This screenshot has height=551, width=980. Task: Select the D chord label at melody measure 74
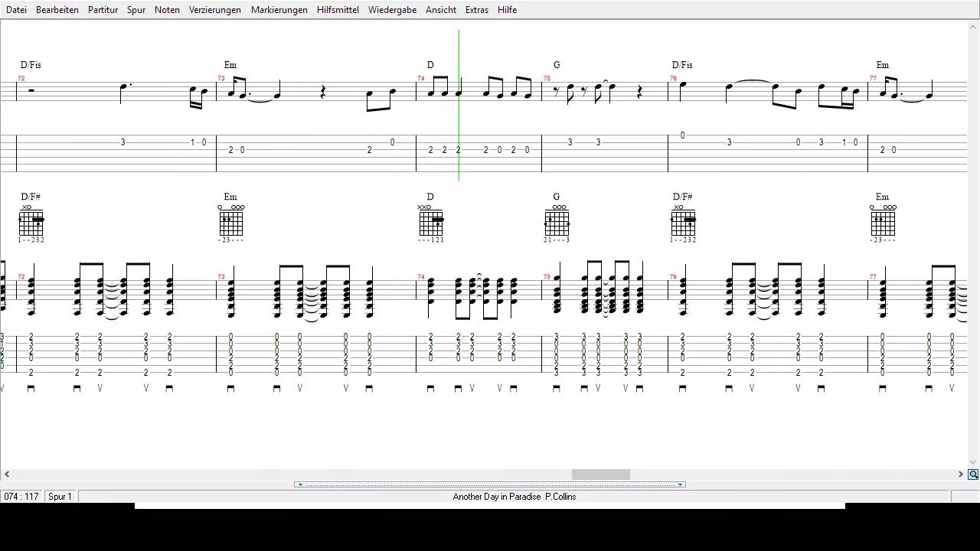(x=430, y=65)
